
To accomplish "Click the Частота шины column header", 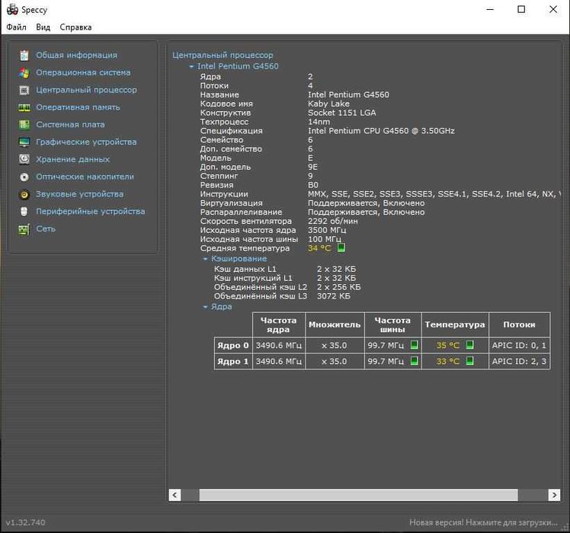I will (x=392, y=325).
